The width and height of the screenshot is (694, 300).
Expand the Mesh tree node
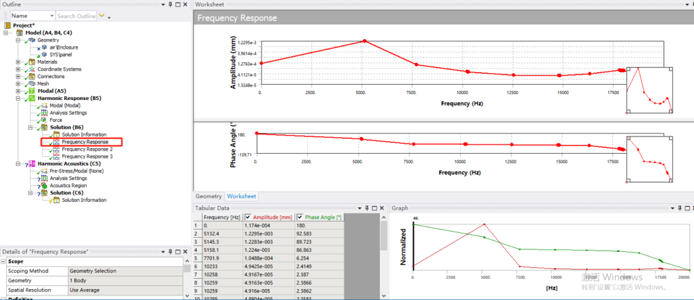18,83
